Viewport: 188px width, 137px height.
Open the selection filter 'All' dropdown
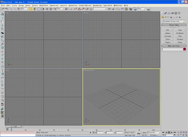(25, 9)
